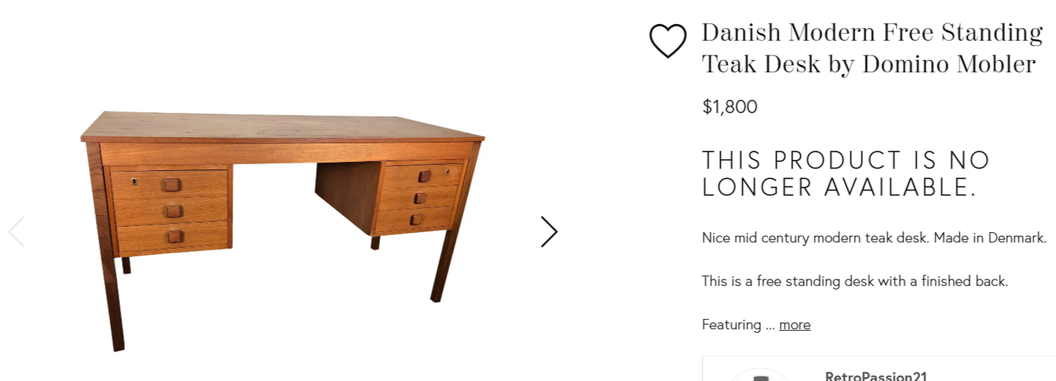Open the main teak desk photo
The image size is (1056, 381).
pyautogui.click(x=282, y=231)
